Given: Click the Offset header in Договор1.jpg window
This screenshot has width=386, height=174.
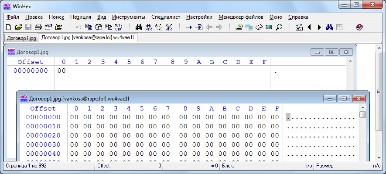Looking at the screenshot, I should 31,62.
